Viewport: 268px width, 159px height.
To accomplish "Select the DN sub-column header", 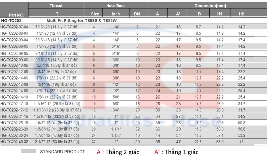I will pyautogui.click(x=137, y=14).
